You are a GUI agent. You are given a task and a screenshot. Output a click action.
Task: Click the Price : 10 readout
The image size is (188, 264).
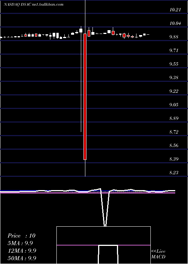(21, 236)
